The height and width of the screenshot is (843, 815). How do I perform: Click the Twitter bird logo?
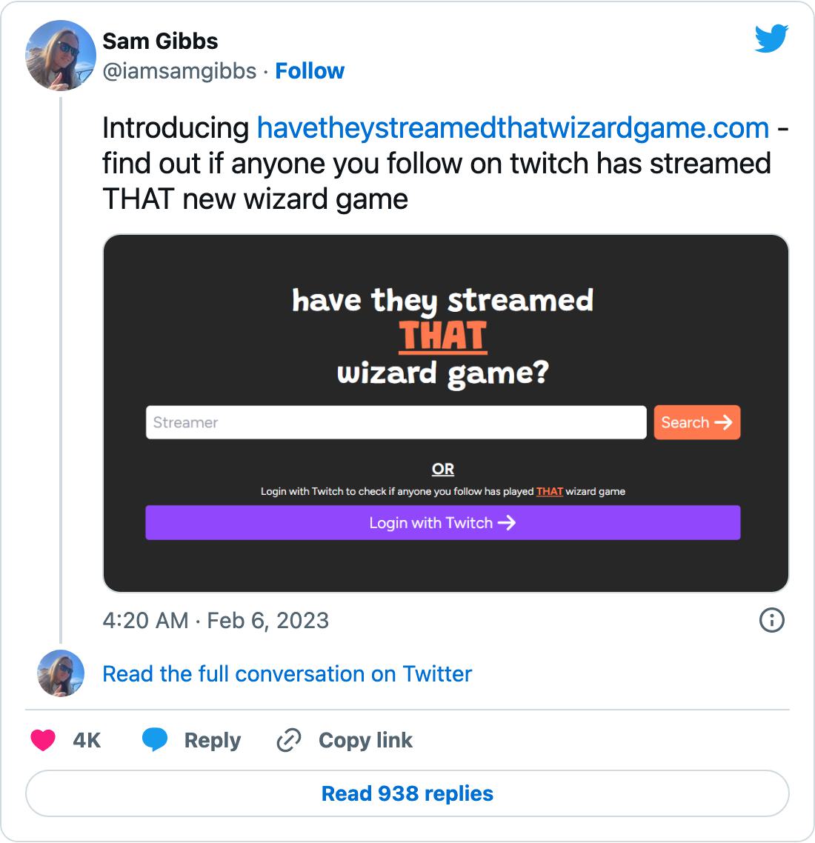(x=771, y=39)
